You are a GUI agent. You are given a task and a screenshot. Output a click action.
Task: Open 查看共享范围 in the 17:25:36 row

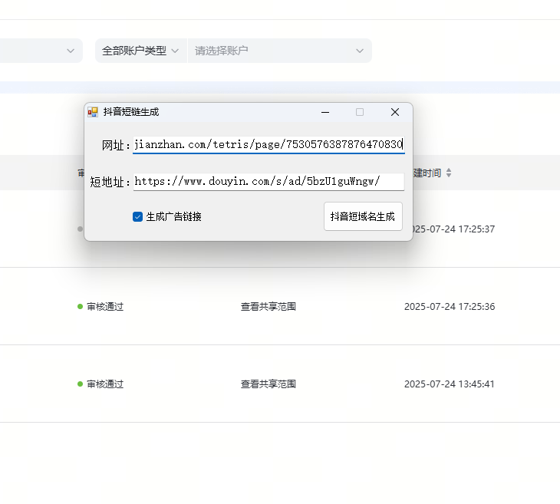tap(268, 307)
